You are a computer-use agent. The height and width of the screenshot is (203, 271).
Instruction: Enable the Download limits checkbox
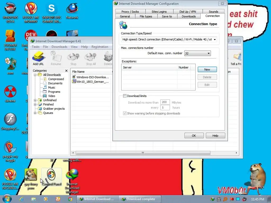point(125,96)
